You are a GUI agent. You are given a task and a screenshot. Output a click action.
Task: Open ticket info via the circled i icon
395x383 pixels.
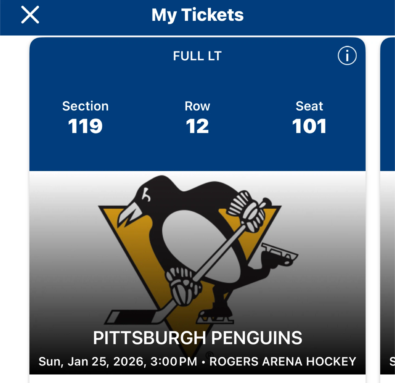pos(347,55)
